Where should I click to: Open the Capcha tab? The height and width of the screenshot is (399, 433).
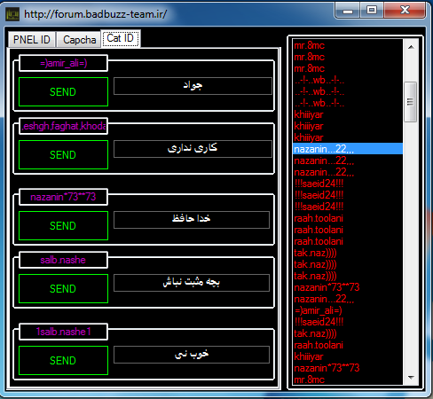point(79,40)
